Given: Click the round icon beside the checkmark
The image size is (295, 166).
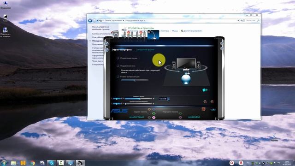Looking at the screenshot, I should [212, 102].
